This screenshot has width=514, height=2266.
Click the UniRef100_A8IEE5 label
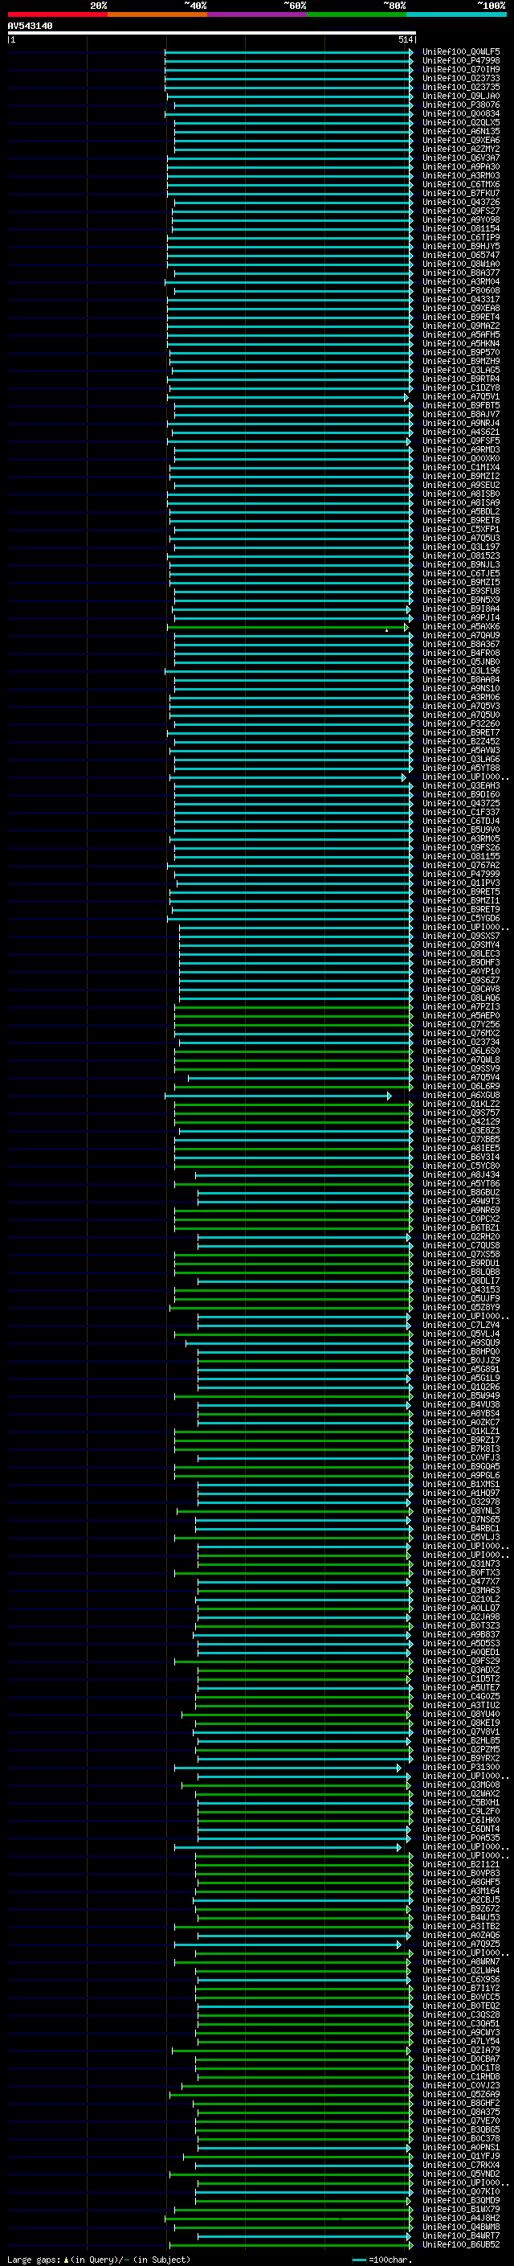(461, 1149)
